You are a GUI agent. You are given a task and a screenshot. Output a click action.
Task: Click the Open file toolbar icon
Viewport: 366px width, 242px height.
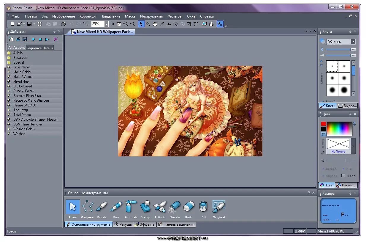tap(19, 24)
